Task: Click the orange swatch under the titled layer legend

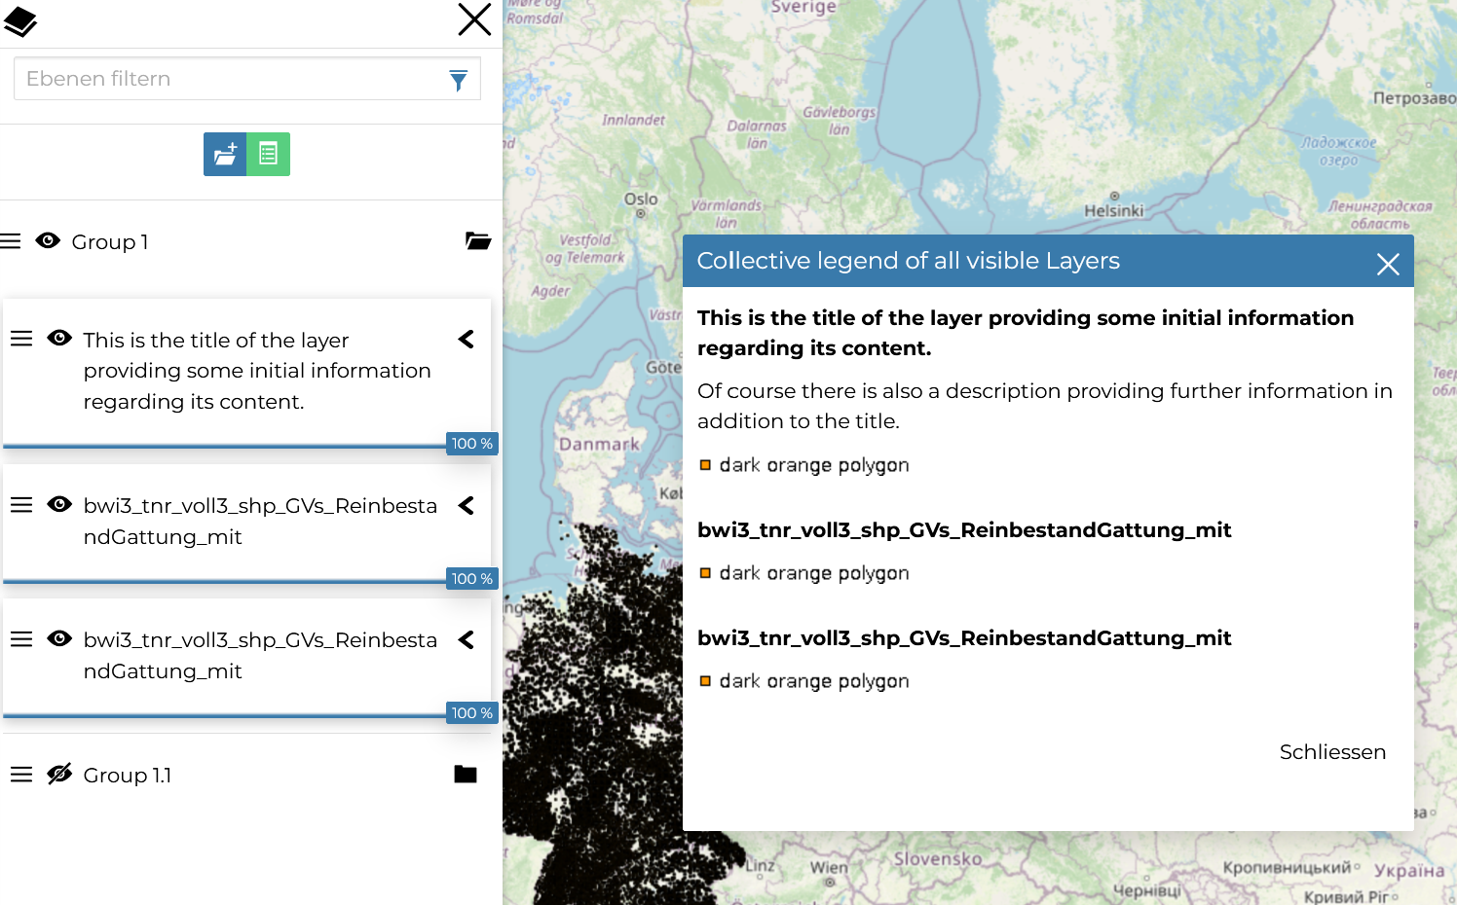Action: pos(705,465)
